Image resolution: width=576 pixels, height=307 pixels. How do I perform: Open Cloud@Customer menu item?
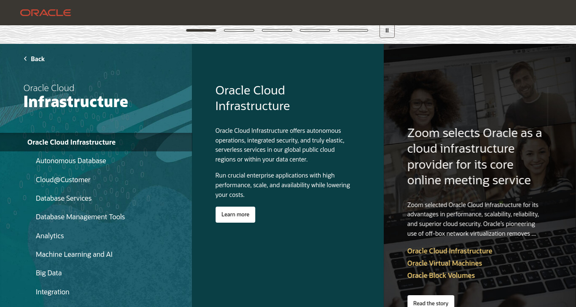pyautogui.click(x=63, y=180)
